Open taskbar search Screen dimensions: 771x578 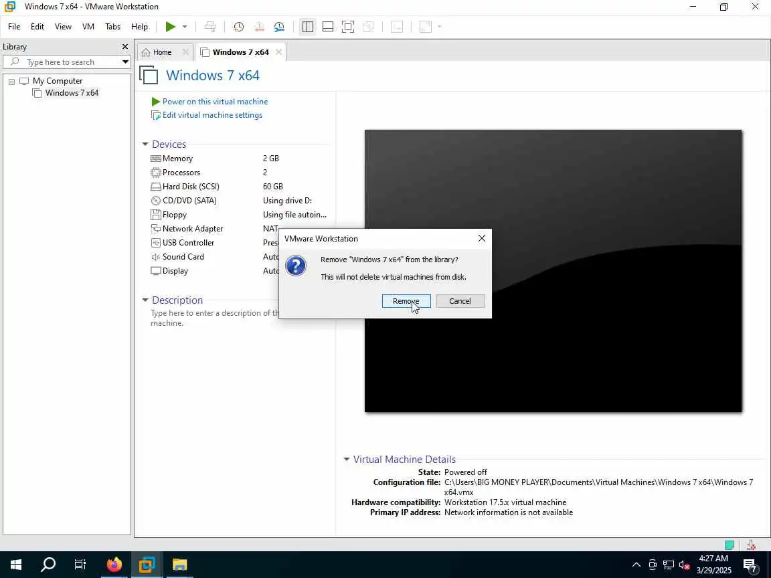[48, 565]
